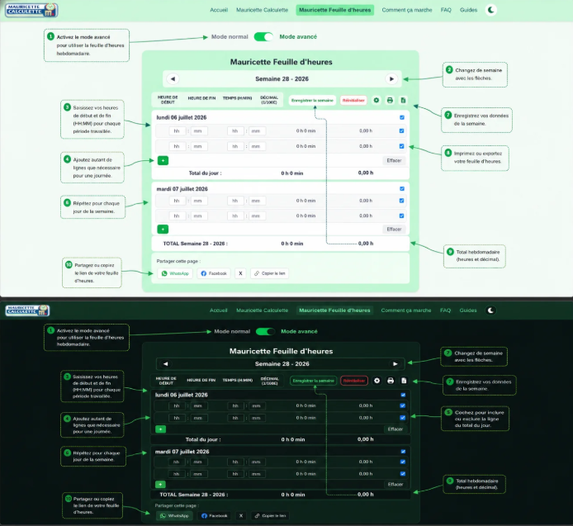Uncheck first lundi time-row checkbox in light theme

click(x=401, y=130)
